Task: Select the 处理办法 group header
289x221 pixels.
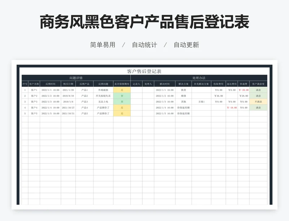Action: click(199, 78)
